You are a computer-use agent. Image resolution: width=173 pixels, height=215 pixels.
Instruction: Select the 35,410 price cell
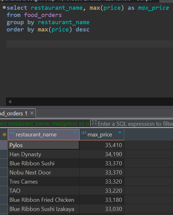[x=102, y=145]
